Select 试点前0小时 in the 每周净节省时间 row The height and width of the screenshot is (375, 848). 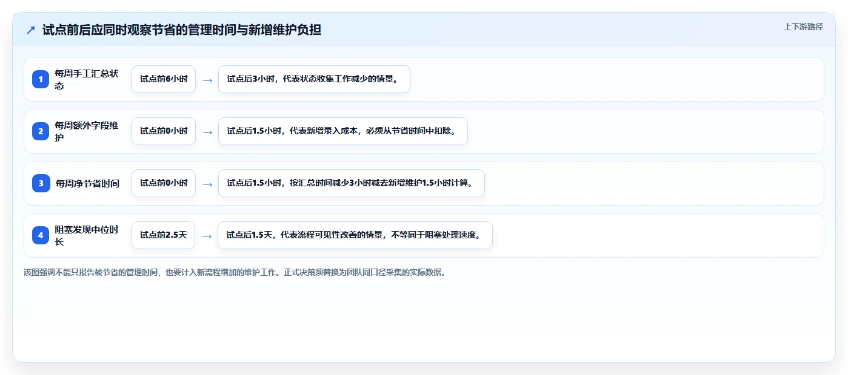tap(164, 183)
